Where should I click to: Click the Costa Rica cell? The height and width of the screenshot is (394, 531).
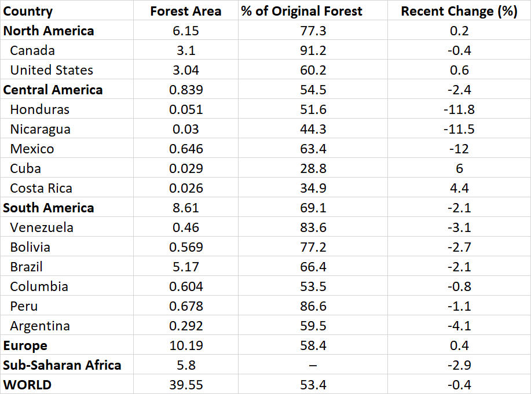click(x=41, y=188)
